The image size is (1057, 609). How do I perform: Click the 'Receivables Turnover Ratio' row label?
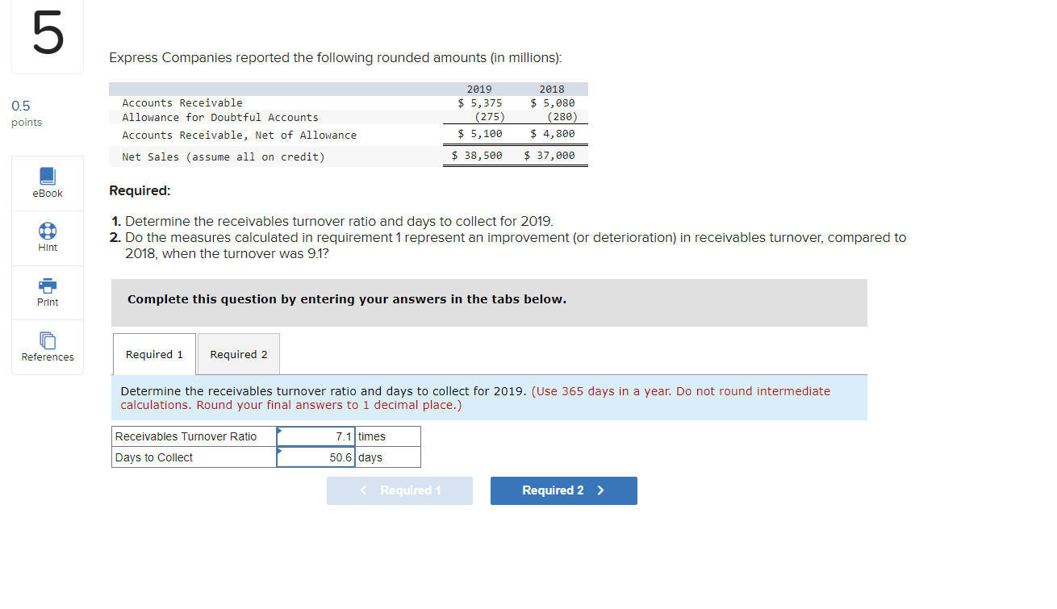coord(186,436)
